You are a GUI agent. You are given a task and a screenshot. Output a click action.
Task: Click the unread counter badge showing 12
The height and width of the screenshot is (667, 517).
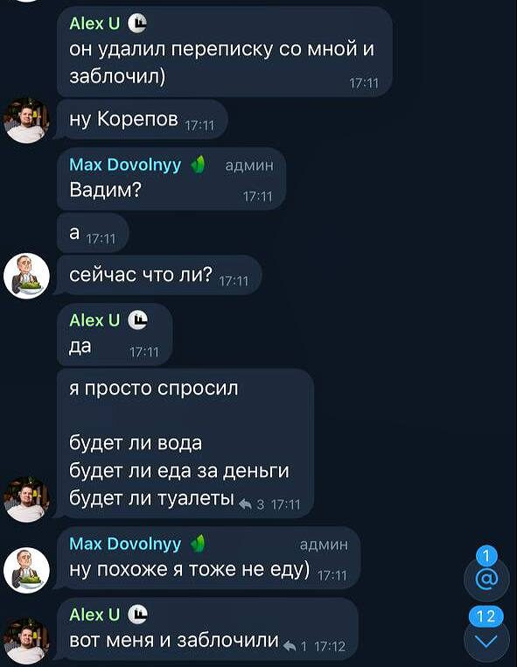486,616
